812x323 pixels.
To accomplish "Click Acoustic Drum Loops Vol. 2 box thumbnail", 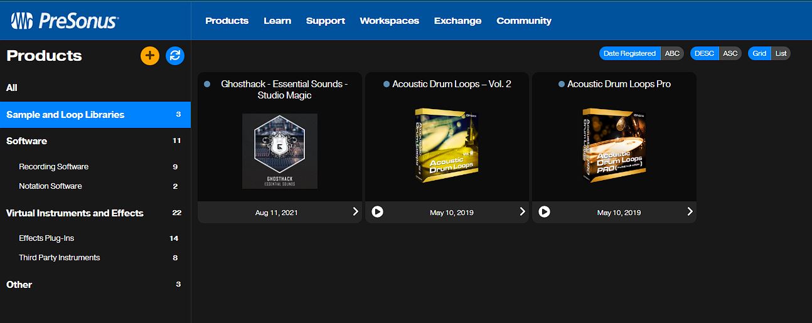I will click(447, 146).
